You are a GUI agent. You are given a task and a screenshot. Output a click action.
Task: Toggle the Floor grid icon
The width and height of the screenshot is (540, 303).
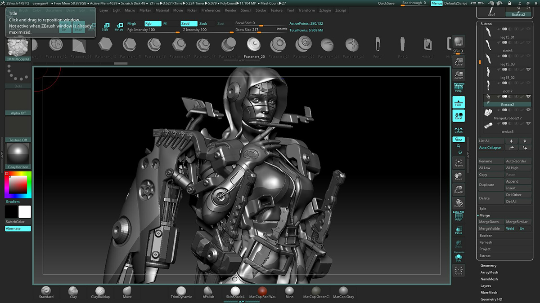[x=459, y=102]
